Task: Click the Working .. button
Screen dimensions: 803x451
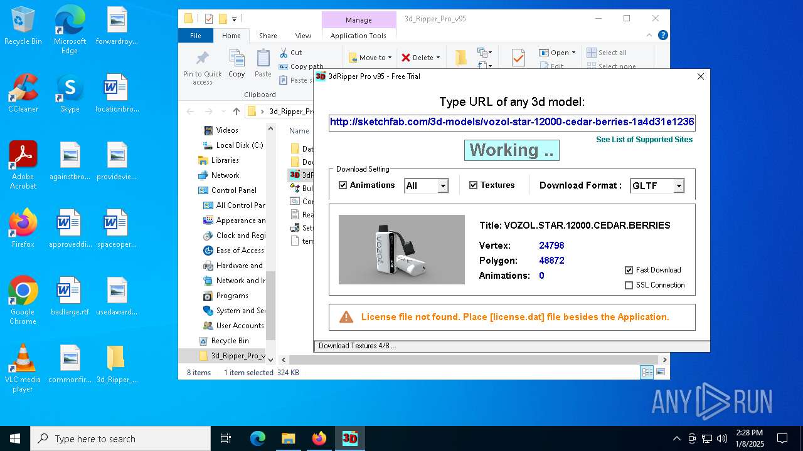Action: tap(511, 150)
